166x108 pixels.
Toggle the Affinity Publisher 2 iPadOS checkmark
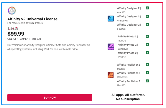tap(147, 81)
